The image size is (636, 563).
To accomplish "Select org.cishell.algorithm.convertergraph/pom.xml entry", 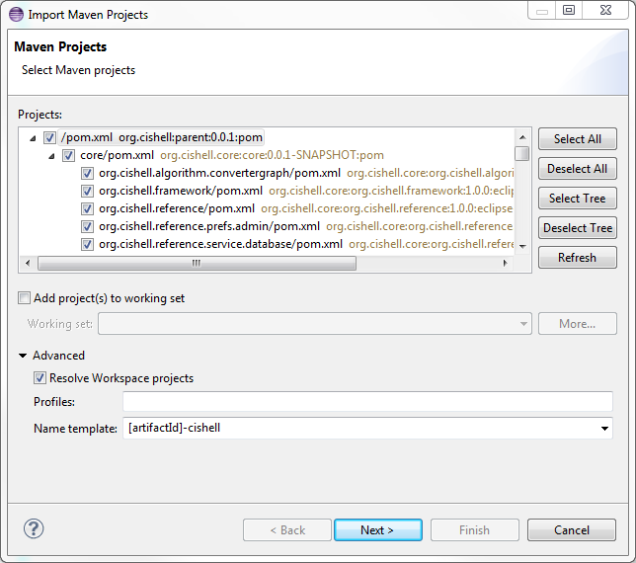I will pyautogui.click(x=219, y=173).
